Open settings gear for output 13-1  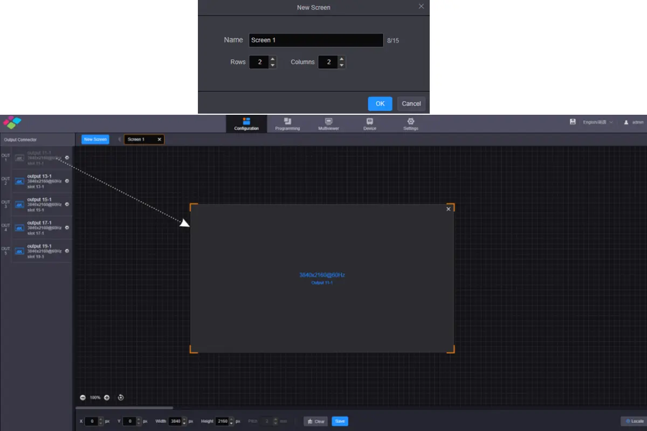(x=67, y=181)
